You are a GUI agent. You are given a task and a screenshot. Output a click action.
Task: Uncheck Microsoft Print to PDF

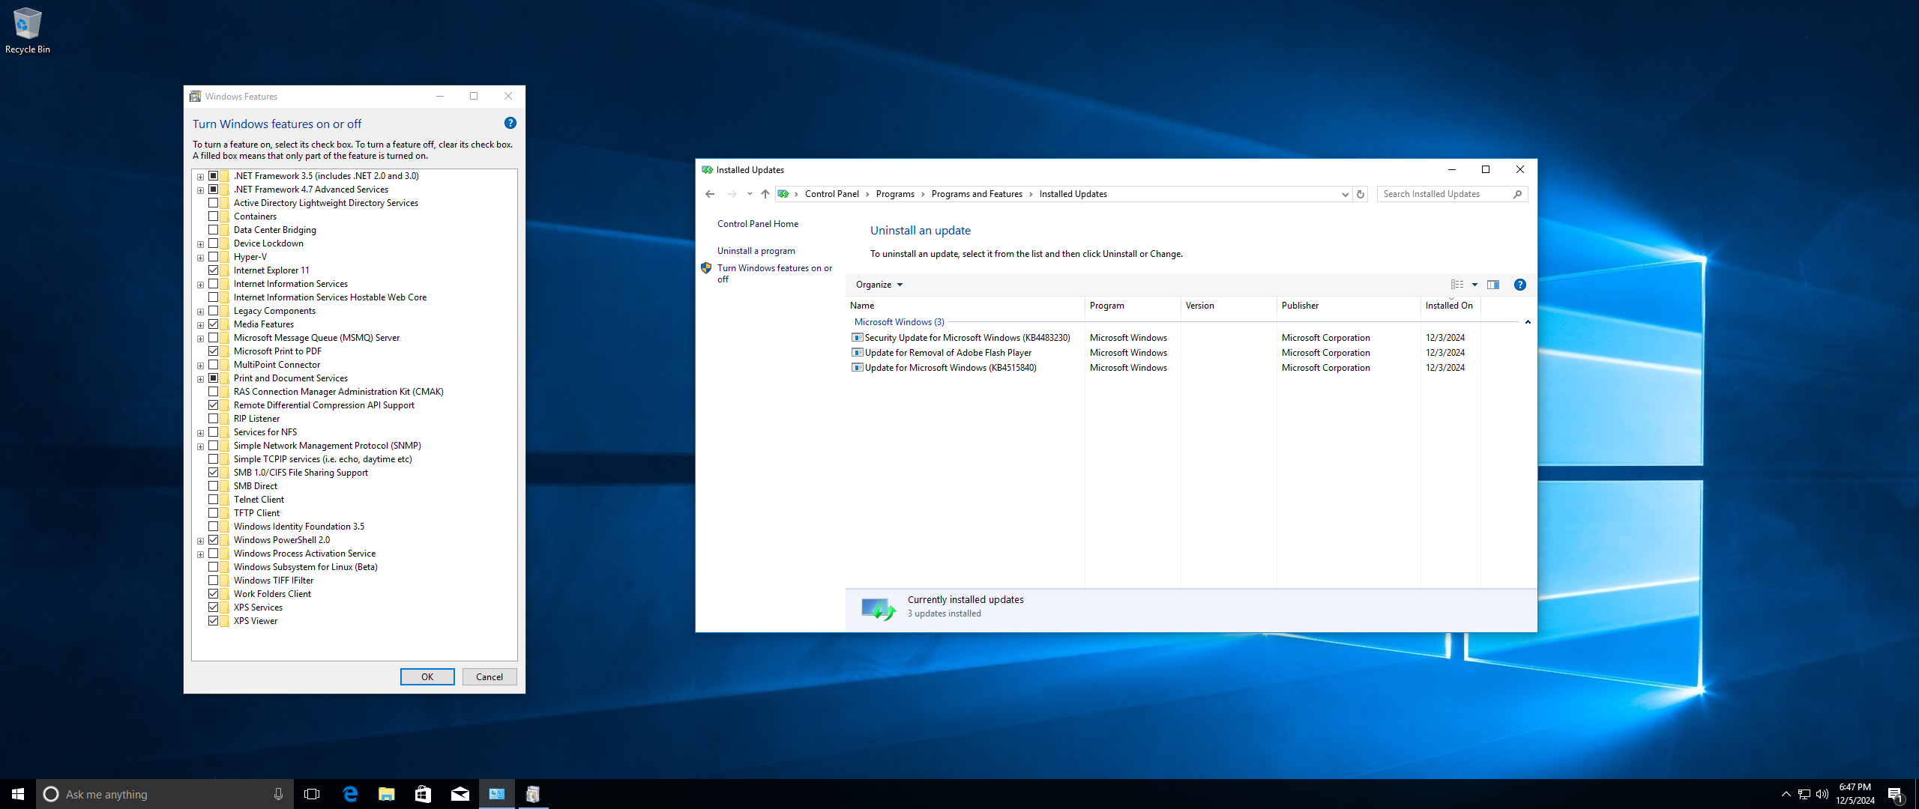point(214,351)
